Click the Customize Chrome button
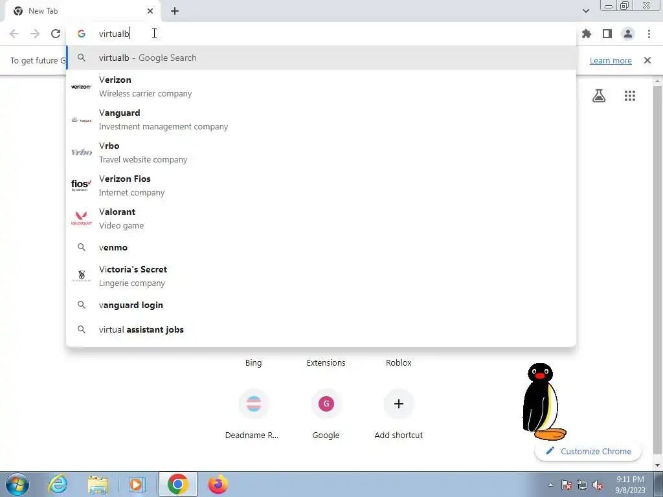 click(x=588, y=451)
